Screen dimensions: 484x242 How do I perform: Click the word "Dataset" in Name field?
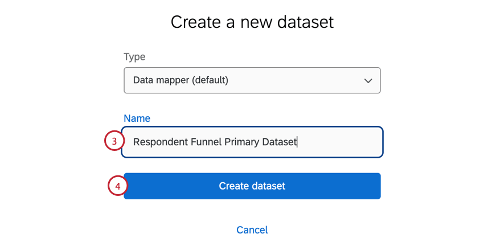[x=279, y=142]
